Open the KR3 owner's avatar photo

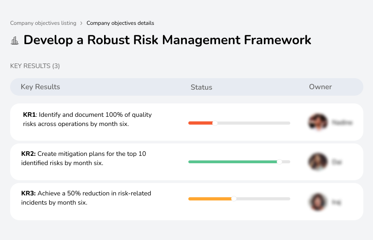click(x=317, y=201)
